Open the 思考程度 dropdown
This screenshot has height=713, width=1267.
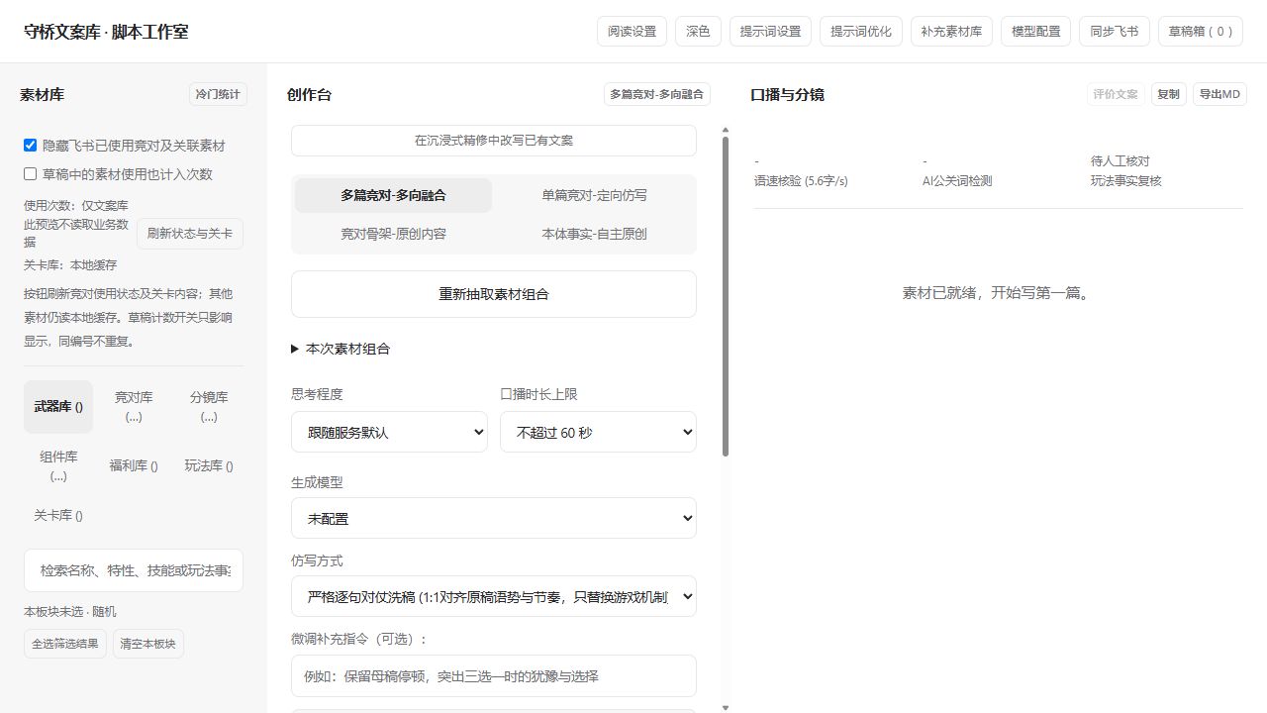click(x=389, y=432)
